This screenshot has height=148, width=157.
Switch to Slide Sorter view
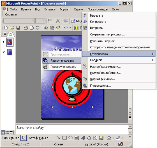tap(7, 133)
